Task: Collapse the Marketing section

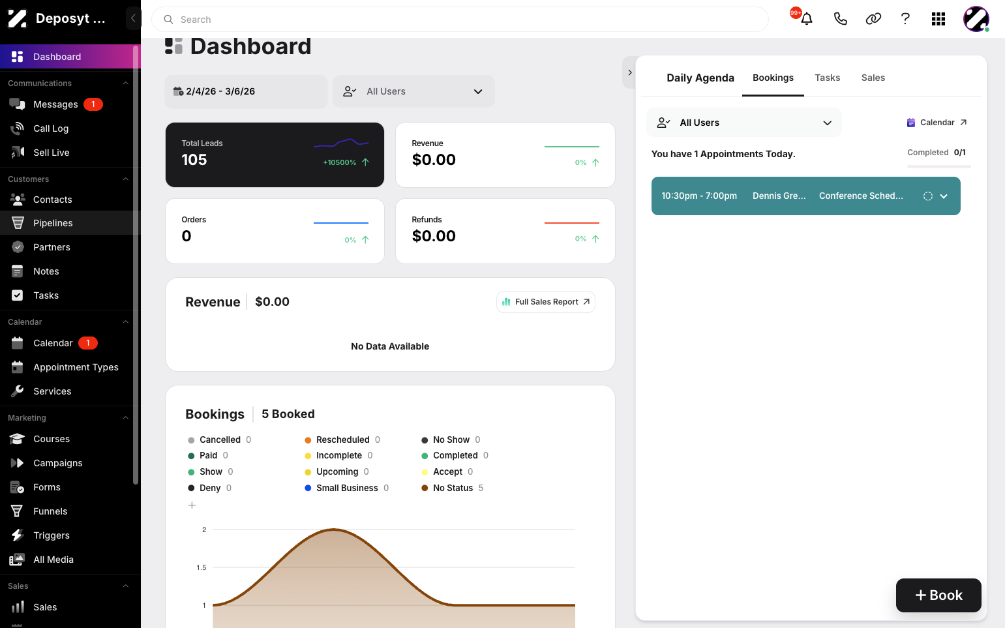Action: (125, 418)
